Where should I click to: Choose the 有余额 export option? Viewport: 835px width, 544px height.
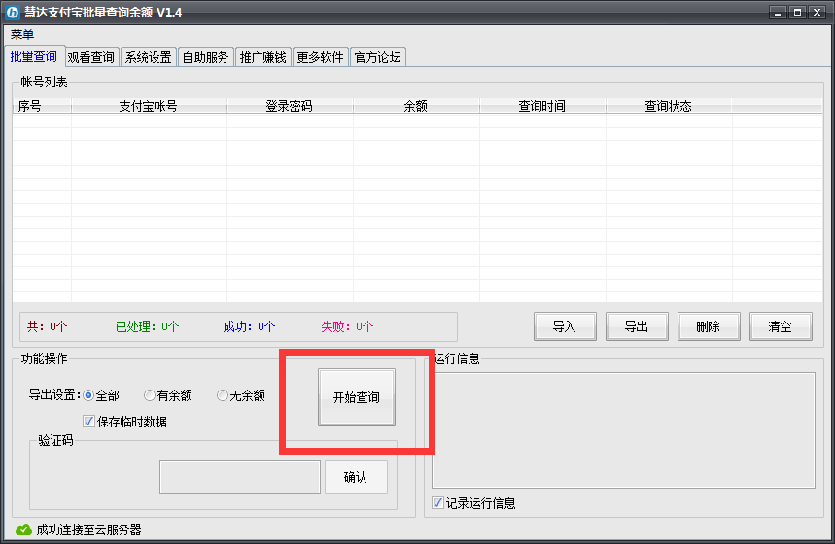click(150, 395)
